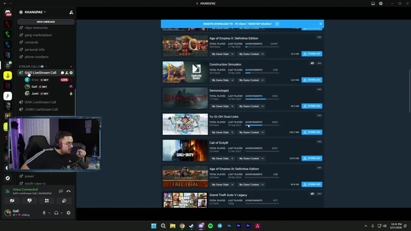The image size is (411, 231).
Task: Click Age of Empires II achievements progress bar
Action: (262, 47)
